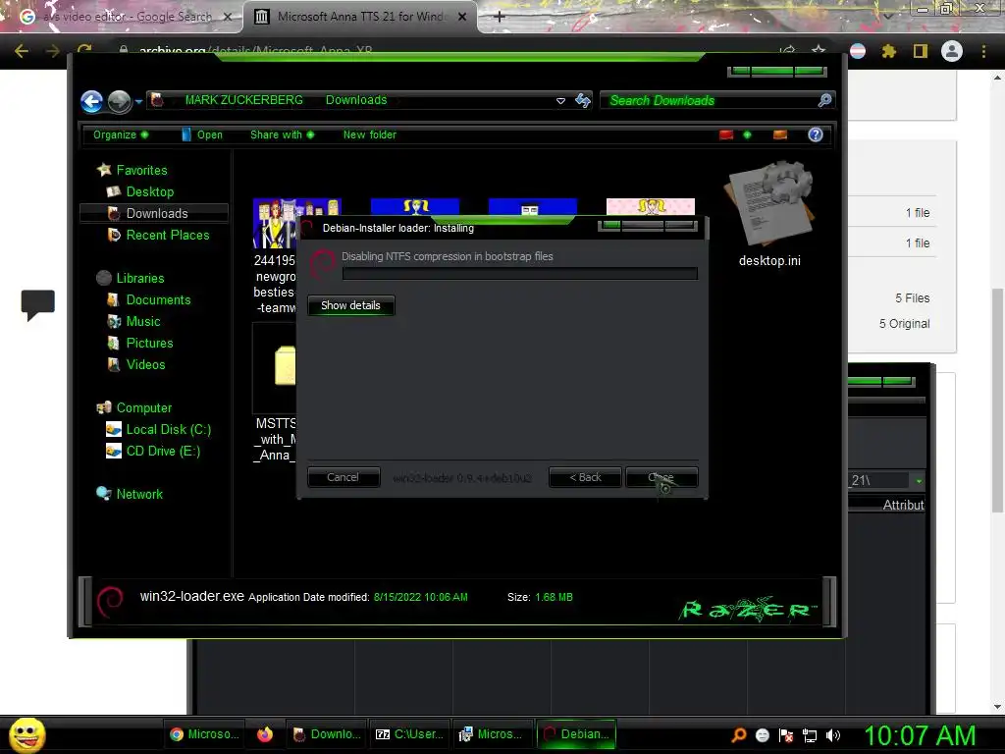1005x754 pixels.
Task: Switch to the Chrome taskbar button
Action: click(204, 734)
